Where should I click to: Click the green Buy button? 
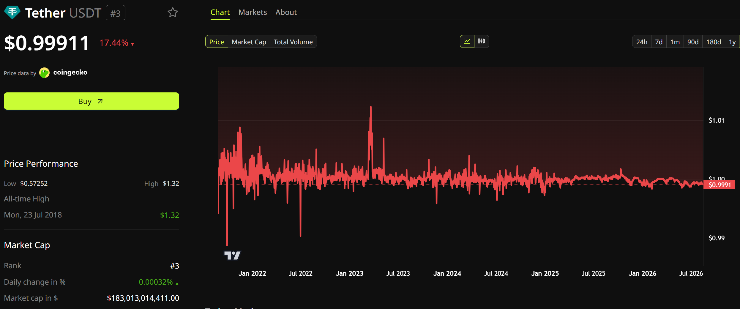91,101
